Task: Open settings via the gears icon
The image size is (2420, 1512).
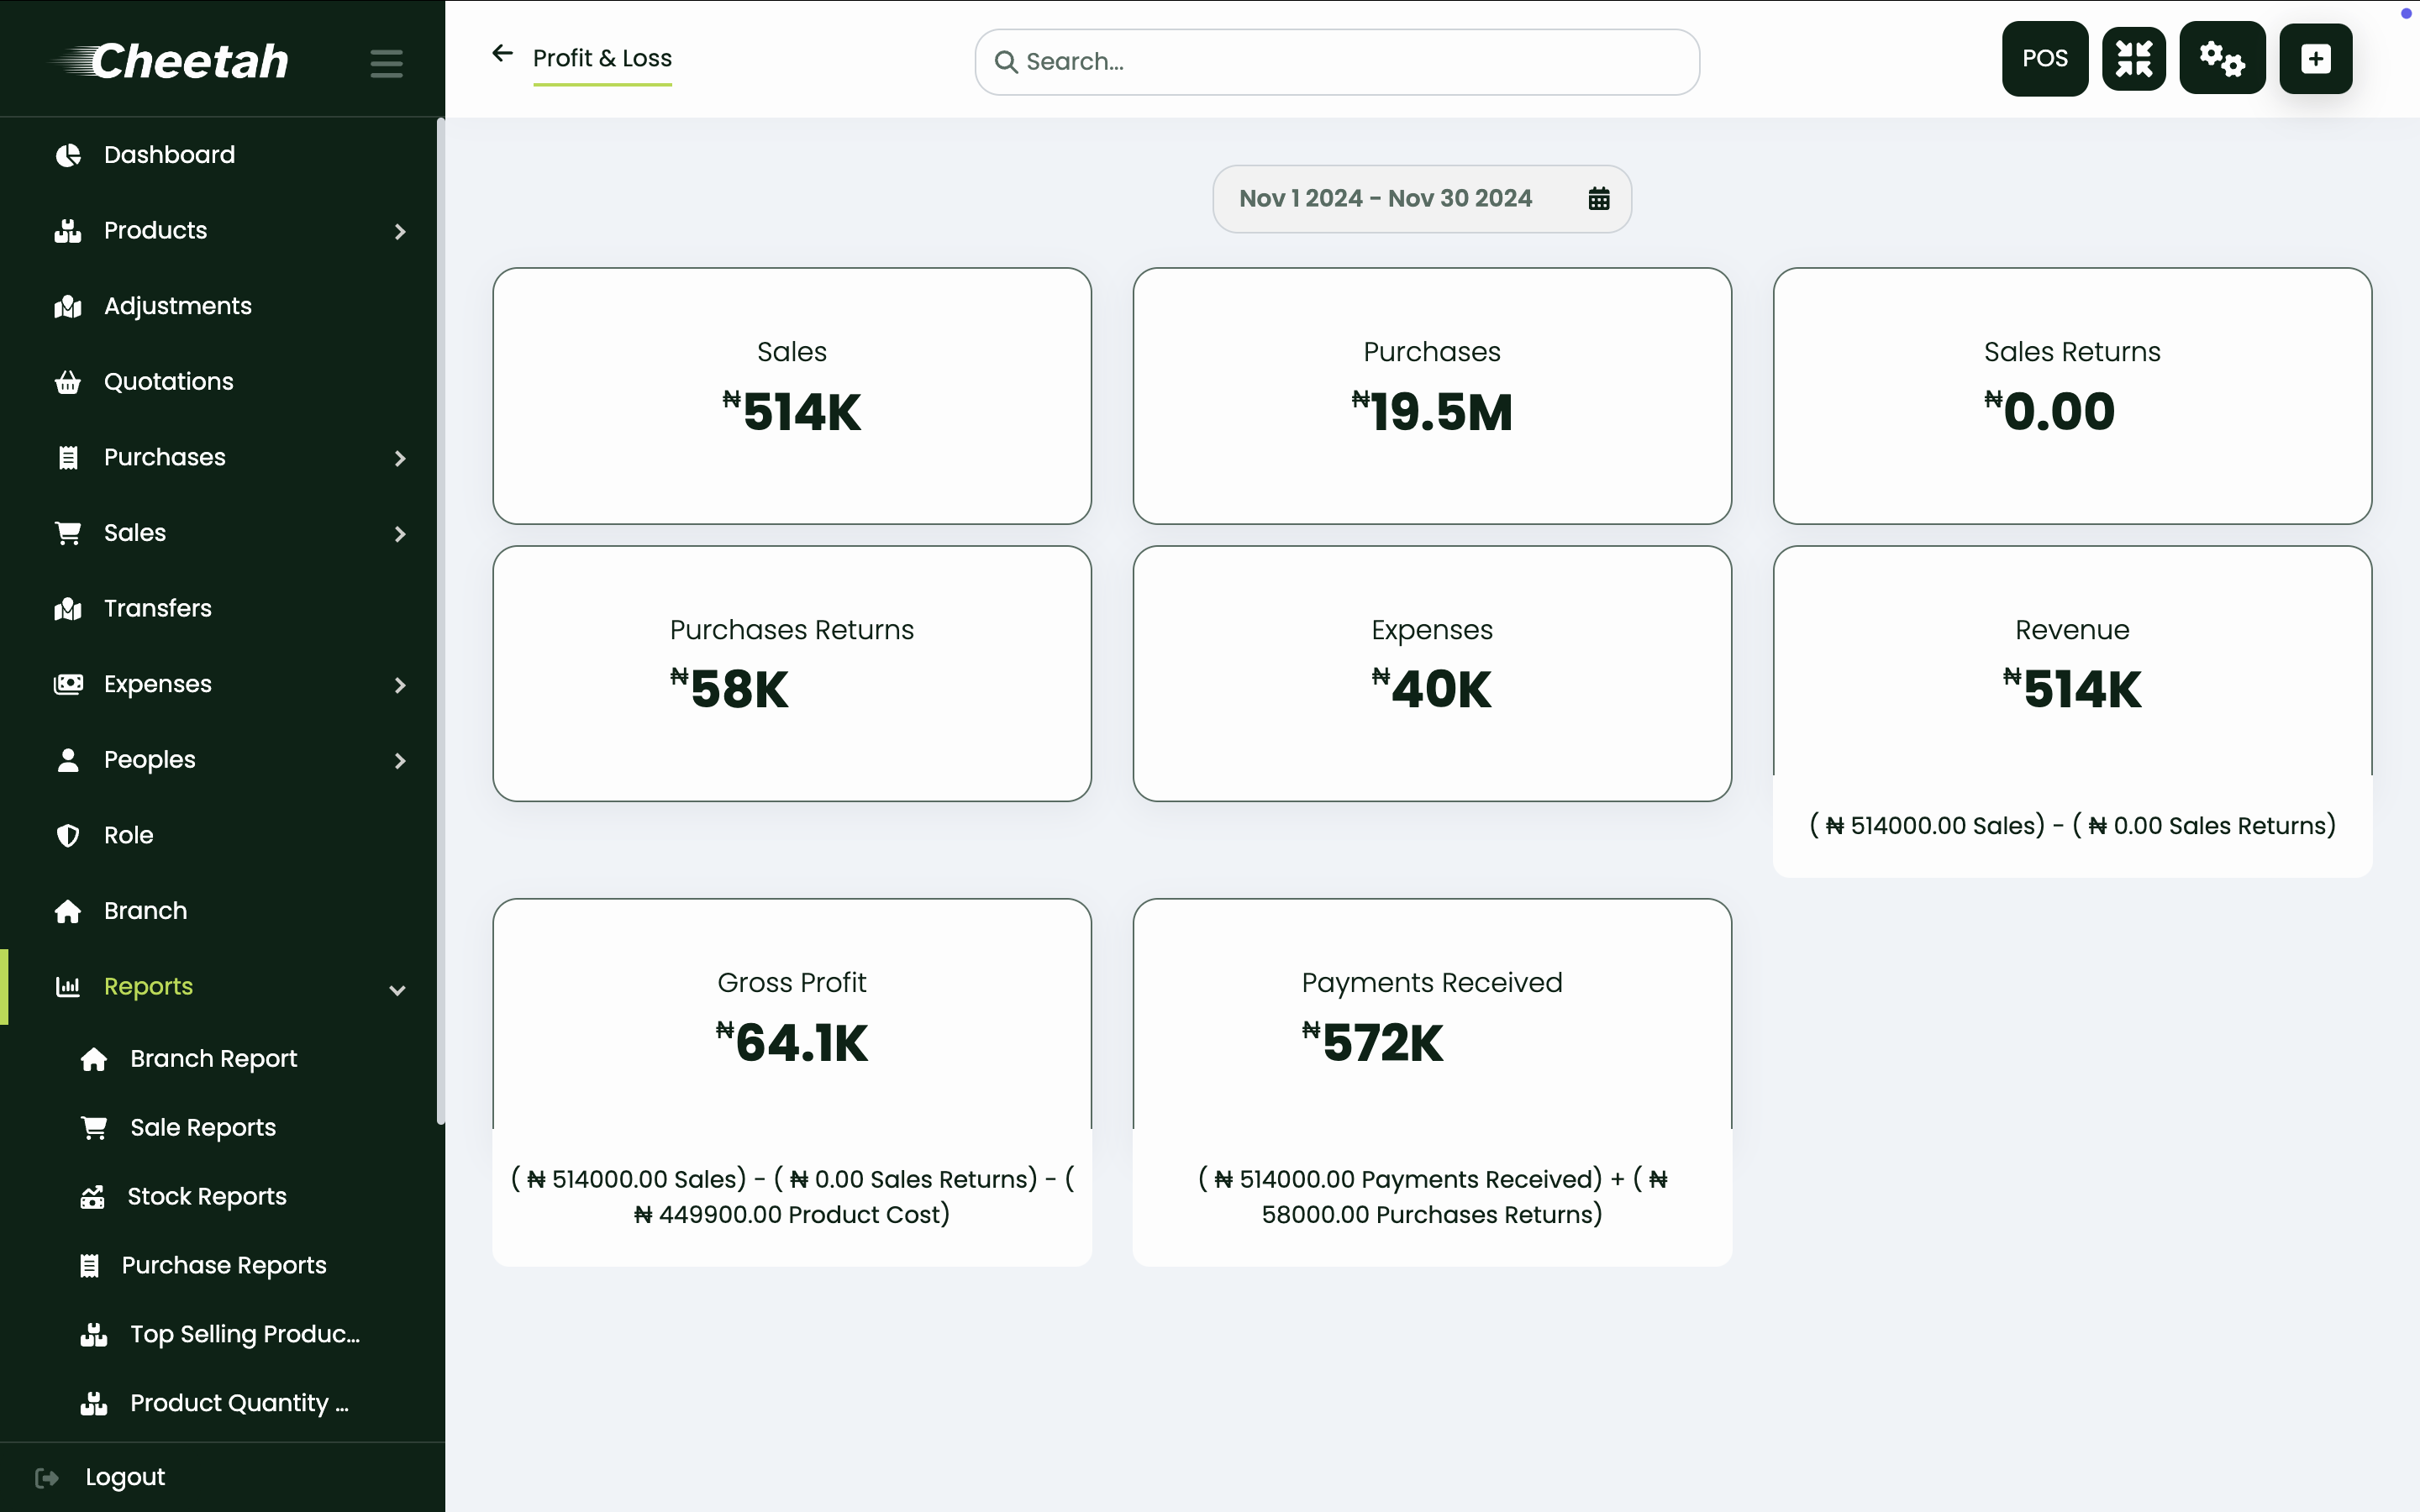Action: 2223,58
